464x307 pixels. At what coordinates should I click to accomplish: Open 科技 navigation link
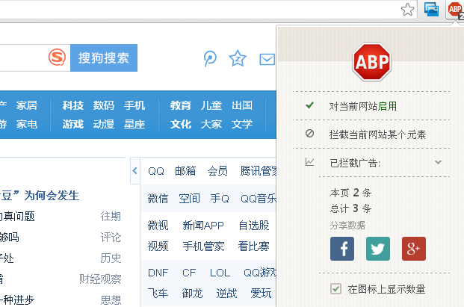point(72,105)
